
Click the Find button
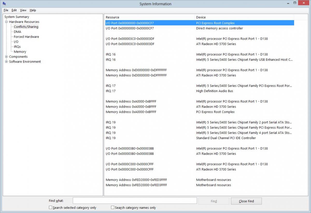point(214,201)
